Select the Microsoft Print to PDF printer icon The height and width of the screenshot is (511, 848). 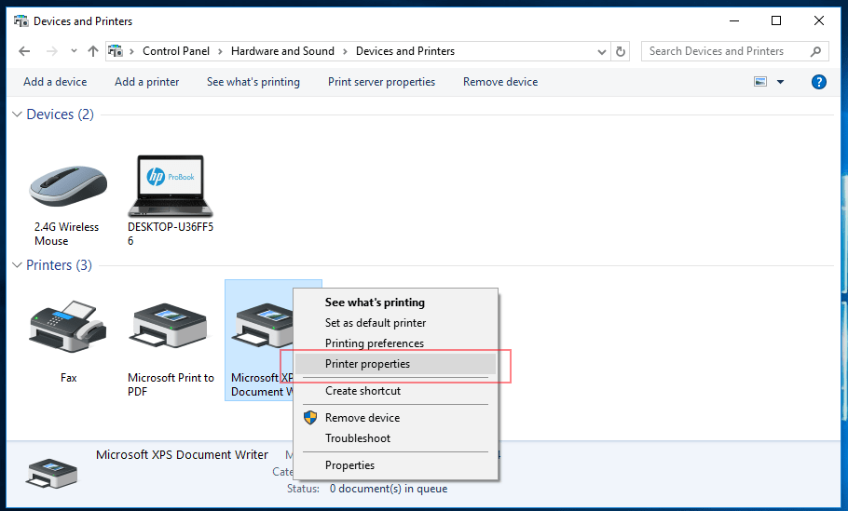168,327
